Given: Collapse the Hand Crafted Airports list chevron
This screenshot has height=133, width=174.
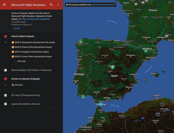Looking at the screenshot, I should click(x=6, y=43).
